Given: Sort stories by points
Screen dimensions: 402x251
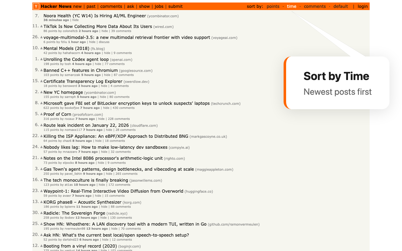Looking at the screenshot, I should (x=273, y=6).
